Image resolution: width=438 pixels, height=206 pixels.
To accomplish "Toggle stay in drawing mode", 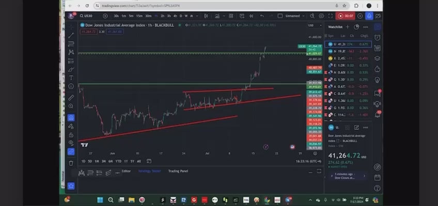I will click(71, 126).
